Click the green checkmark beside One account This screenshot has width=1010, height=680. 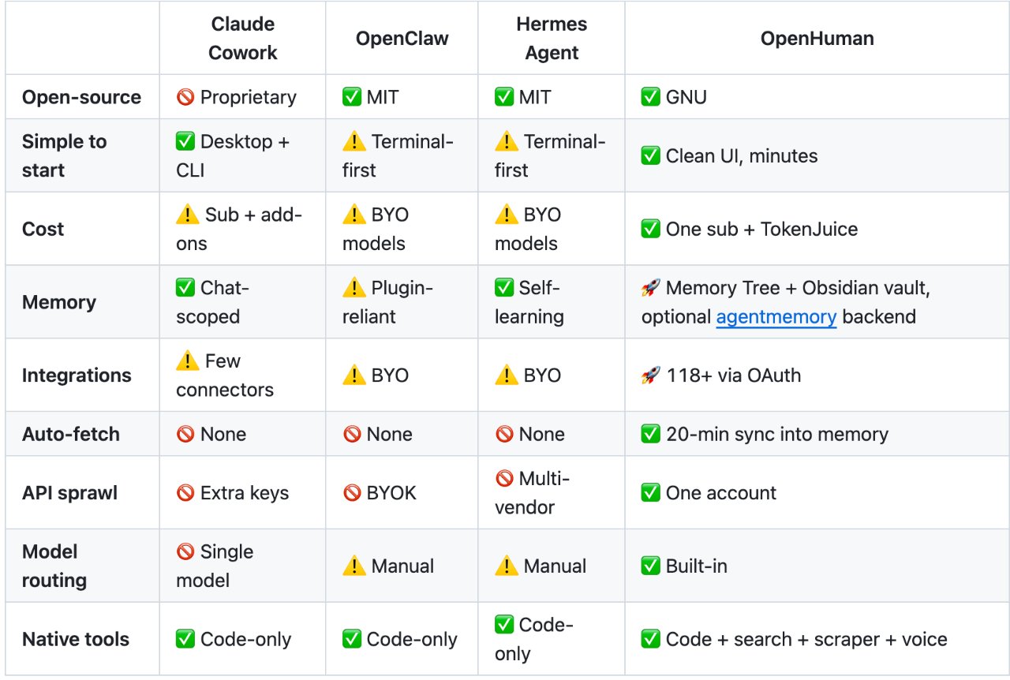(x=651, y=493)
